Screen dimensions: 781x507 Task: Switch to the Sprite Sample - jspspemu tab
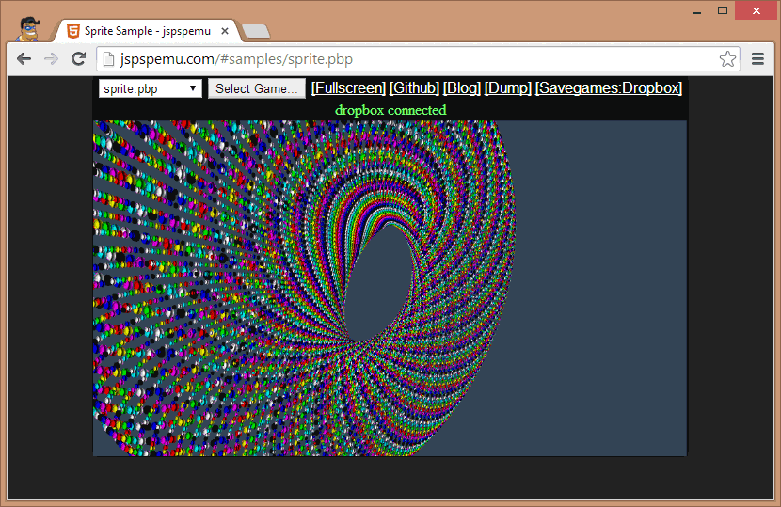coord(146,31)
